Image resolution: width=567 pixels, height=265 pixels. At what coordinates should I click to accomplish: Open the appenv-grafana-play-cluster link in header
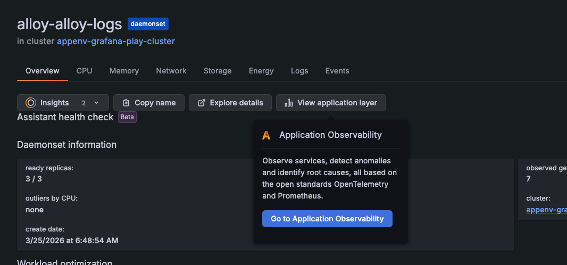pos(116,41)
